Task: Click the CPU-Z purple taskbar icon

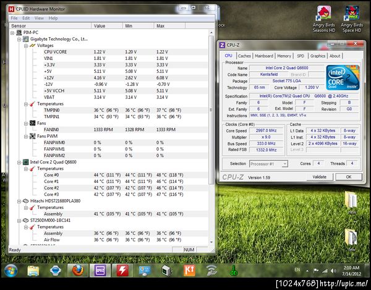Action: (99, 270)
